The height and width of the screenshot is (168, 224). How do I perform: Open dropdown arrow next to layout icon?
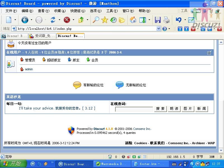149,20
